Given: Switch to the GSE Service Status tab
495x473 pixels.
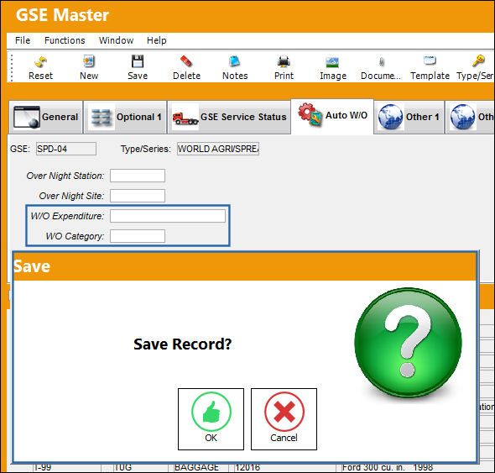Looking at the screenshot, I should [x=229, y=117].
